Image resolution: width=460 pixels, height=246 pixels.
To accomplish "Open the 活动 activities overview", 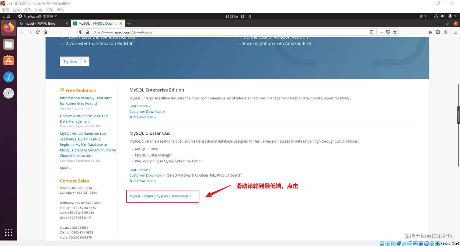I will [x=6, y=16].
